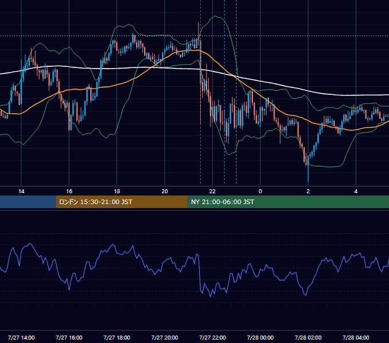Click the 2 hour label on price chart axis
Image resolution: width=389 pixels, height=343 pixels.
308,192
